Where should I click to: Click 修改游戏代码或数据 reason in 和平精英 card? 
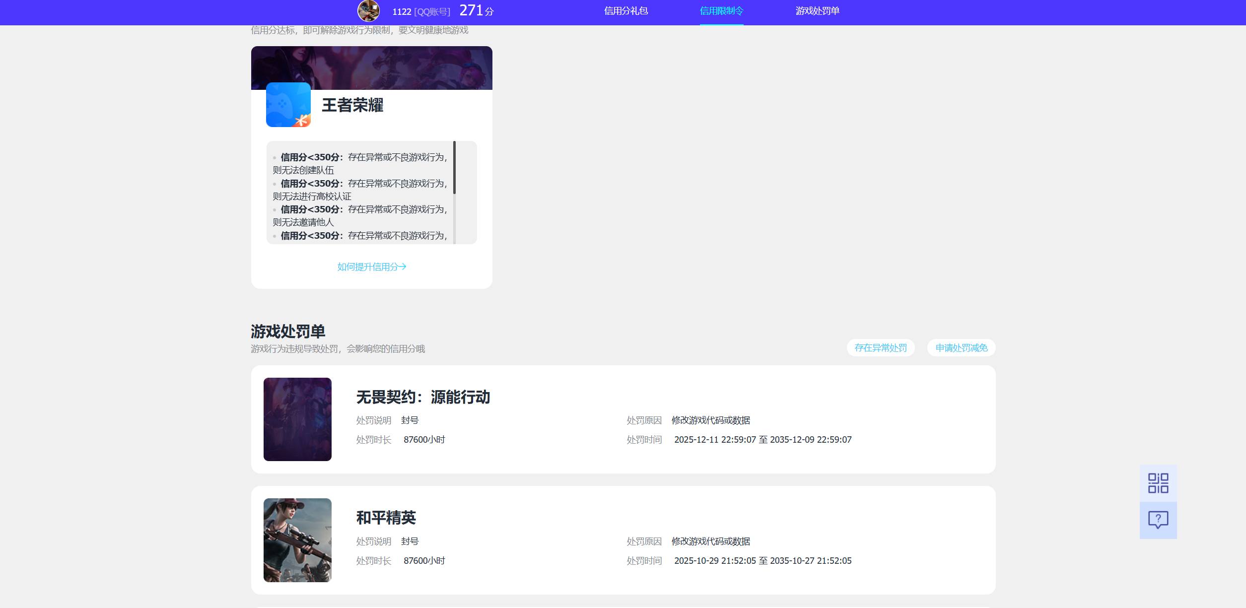click(x=711, y=541)
